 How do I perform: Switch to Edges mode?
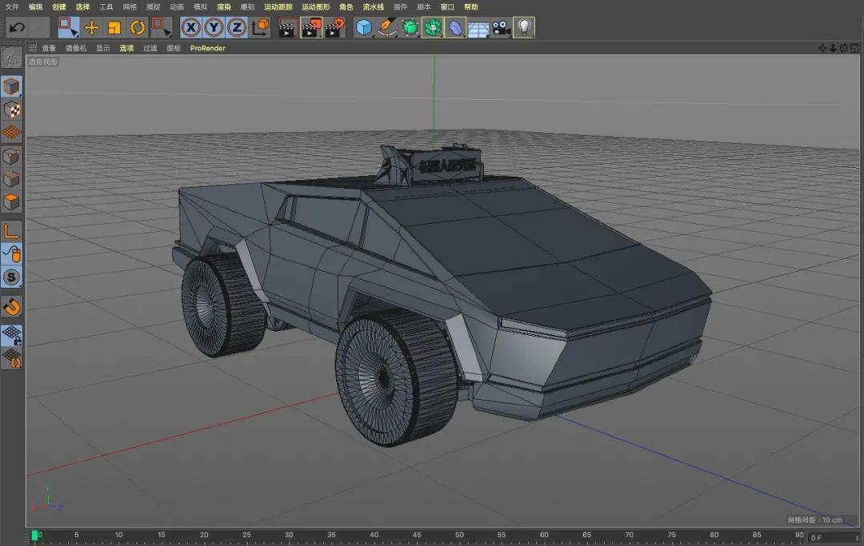pyautogui.click(x=11, y=179)
